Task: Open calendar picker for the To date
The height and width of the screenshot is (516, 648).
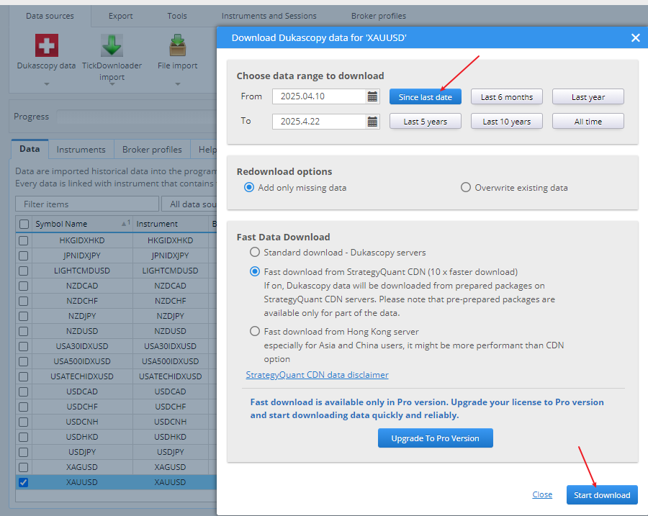Action: (372, 122)
